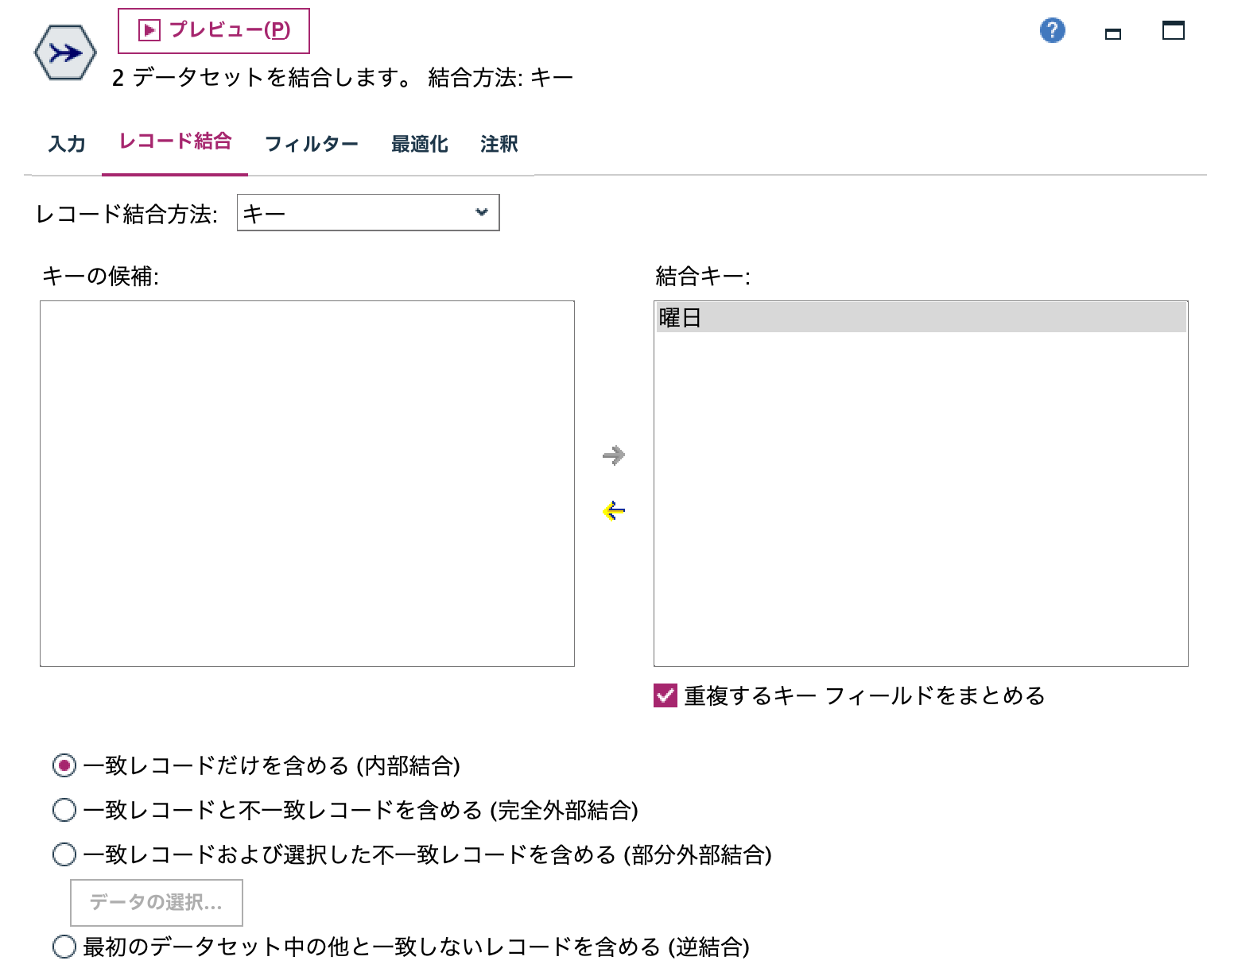Select 内部結合 radio option
Image resolution: width=1234 pixels, height=976 pixels.
tap(62, 765)
